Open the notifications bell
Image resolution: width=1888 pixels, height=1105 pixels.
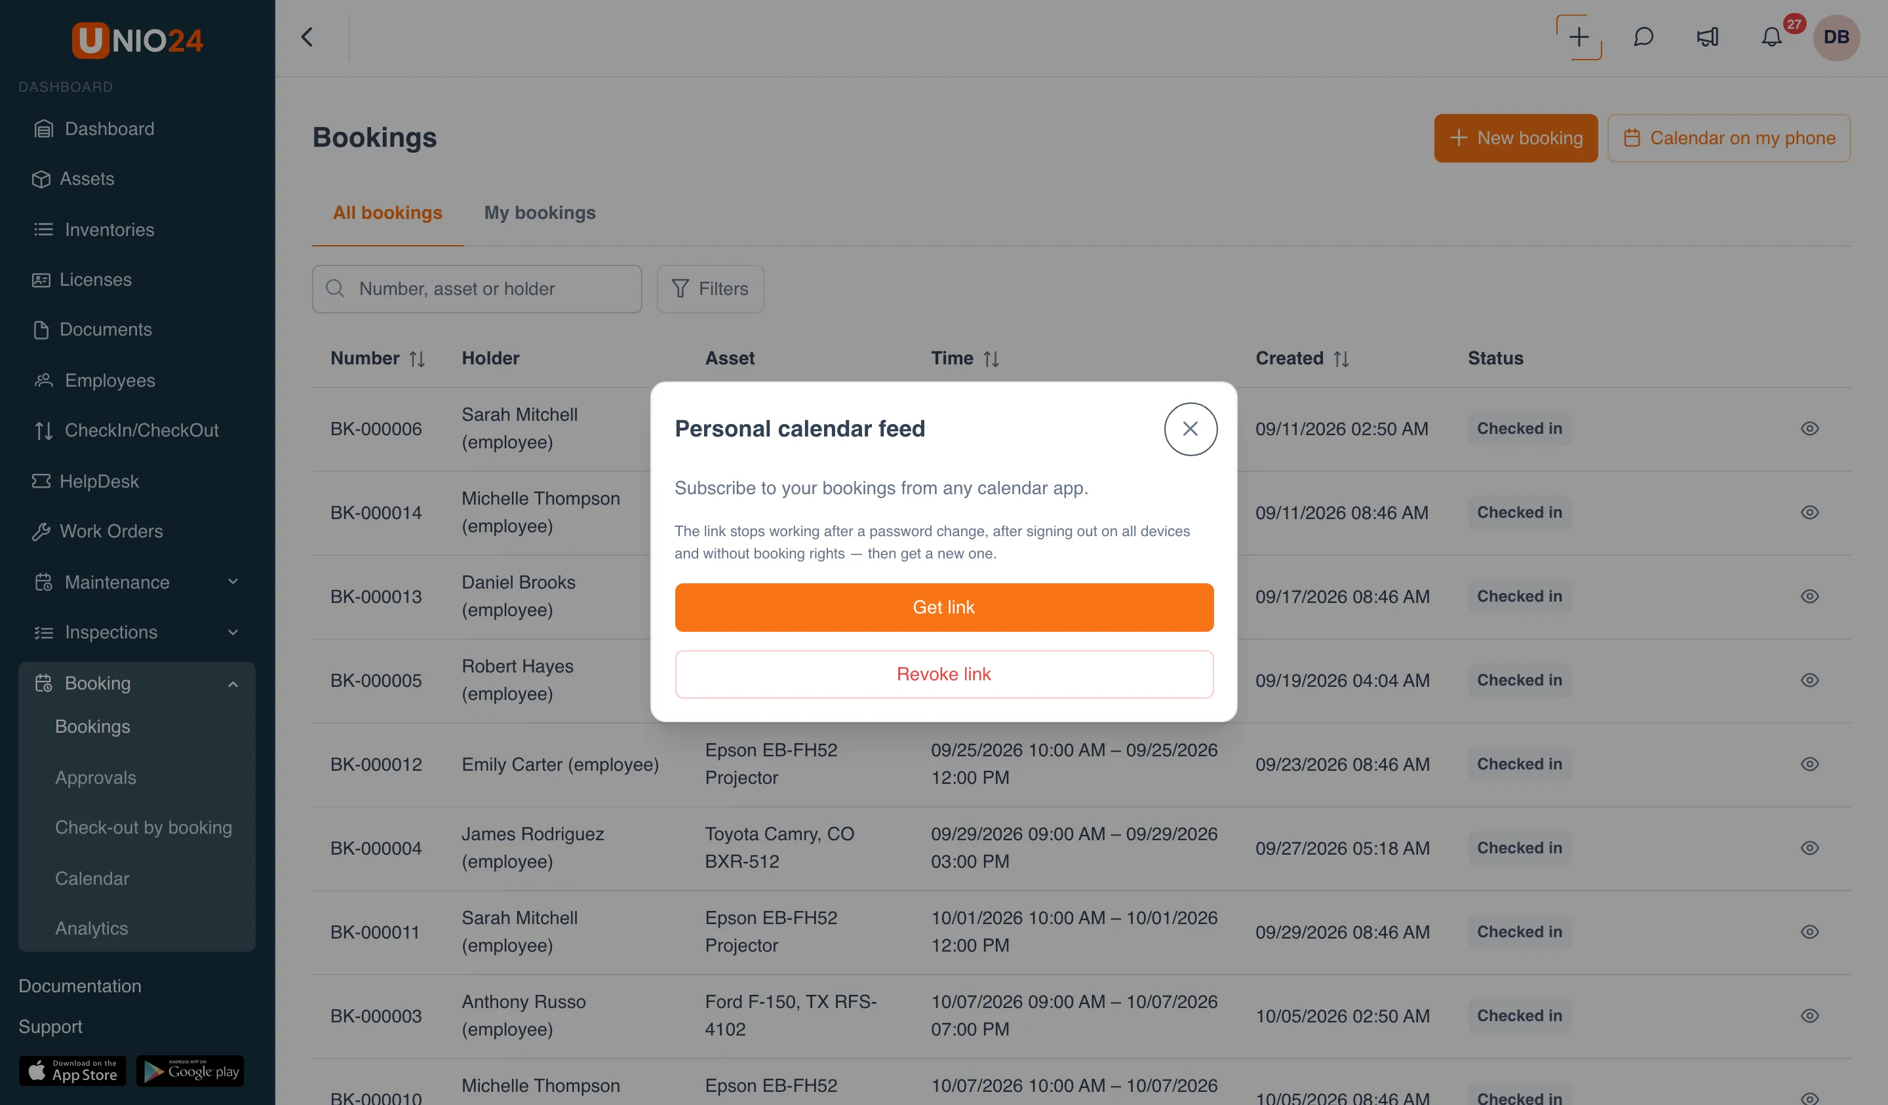click(1771, 37)
